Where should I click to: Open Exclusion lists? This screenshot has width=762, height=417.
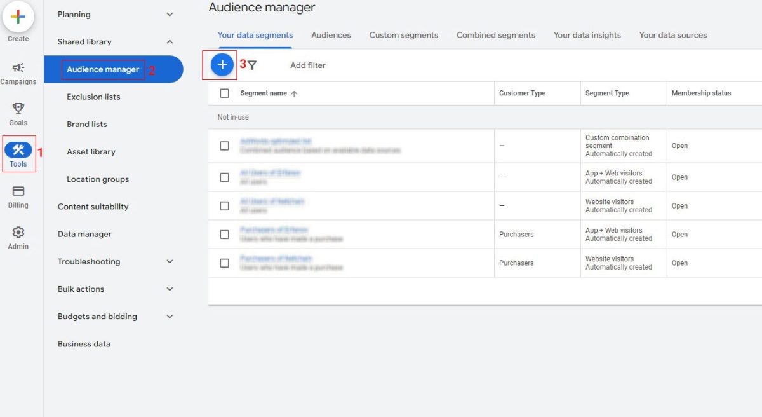pyautogui.click(x=93, y=97)
